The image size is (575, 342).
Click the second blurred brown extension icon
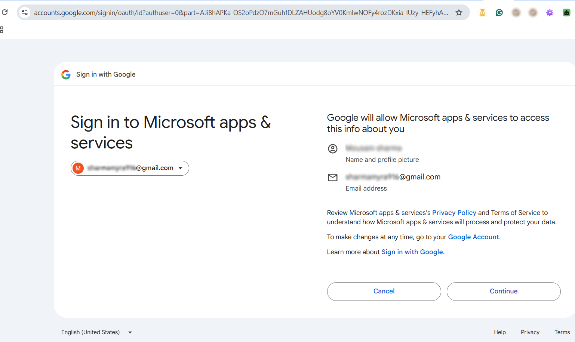(x=533, y=12)
